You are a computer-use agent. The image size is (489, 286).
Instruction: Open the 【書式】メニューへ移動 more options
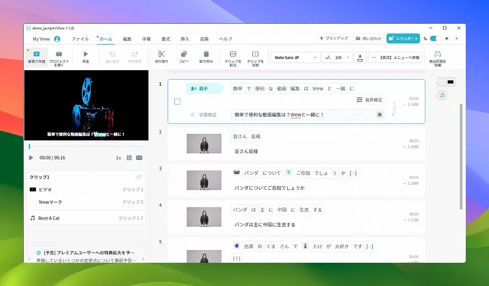click(396, 58)
